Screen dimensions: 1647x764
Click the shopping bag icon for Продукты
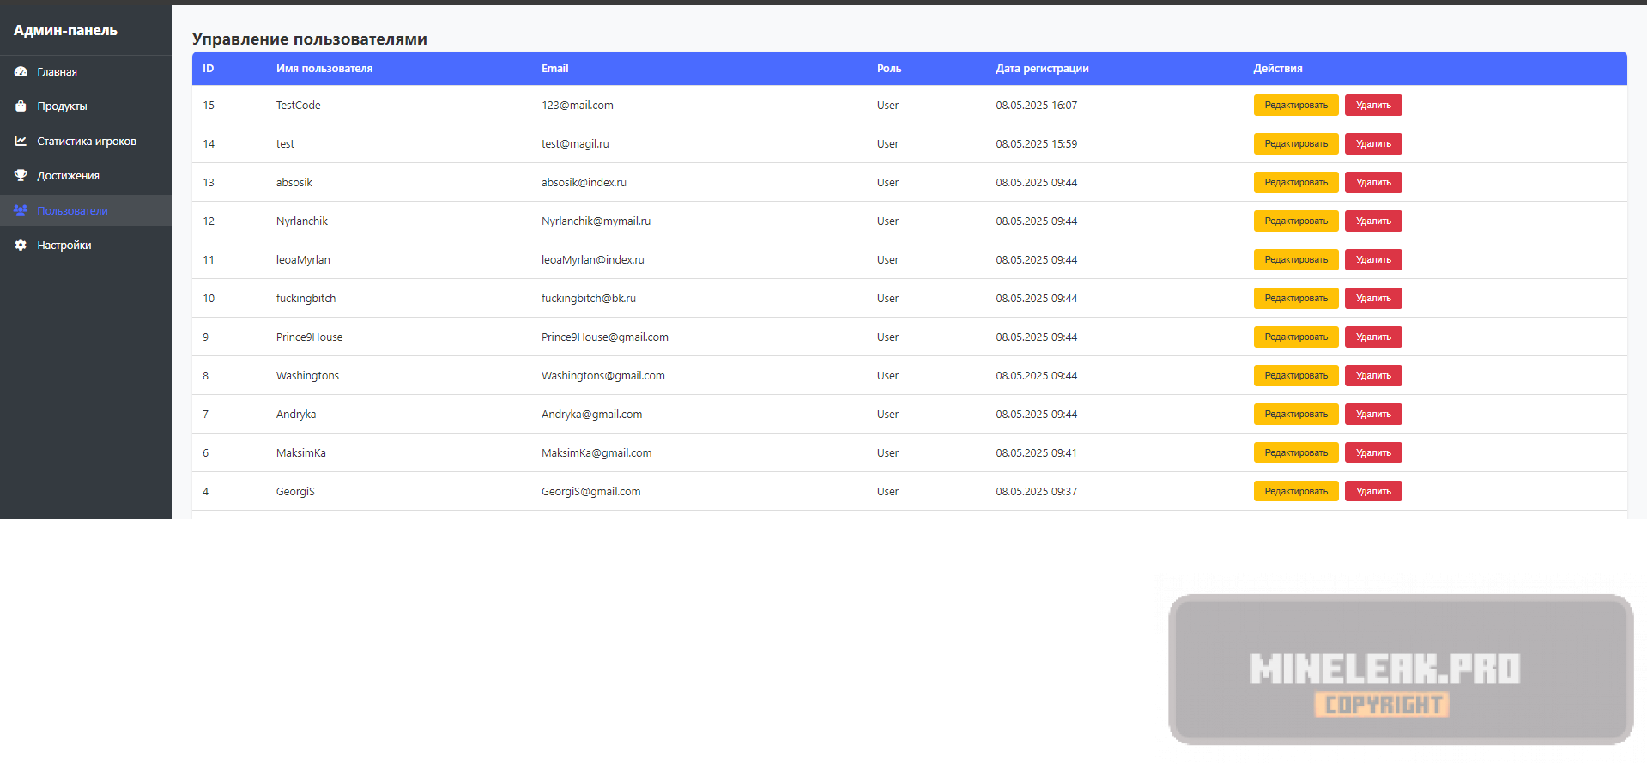click(21, 106)
